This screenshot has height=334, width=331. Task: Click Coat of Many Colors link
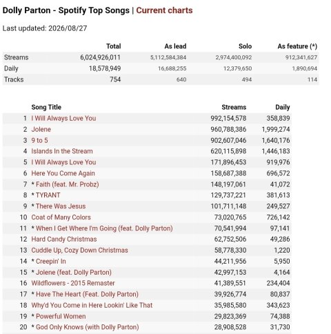61,217
